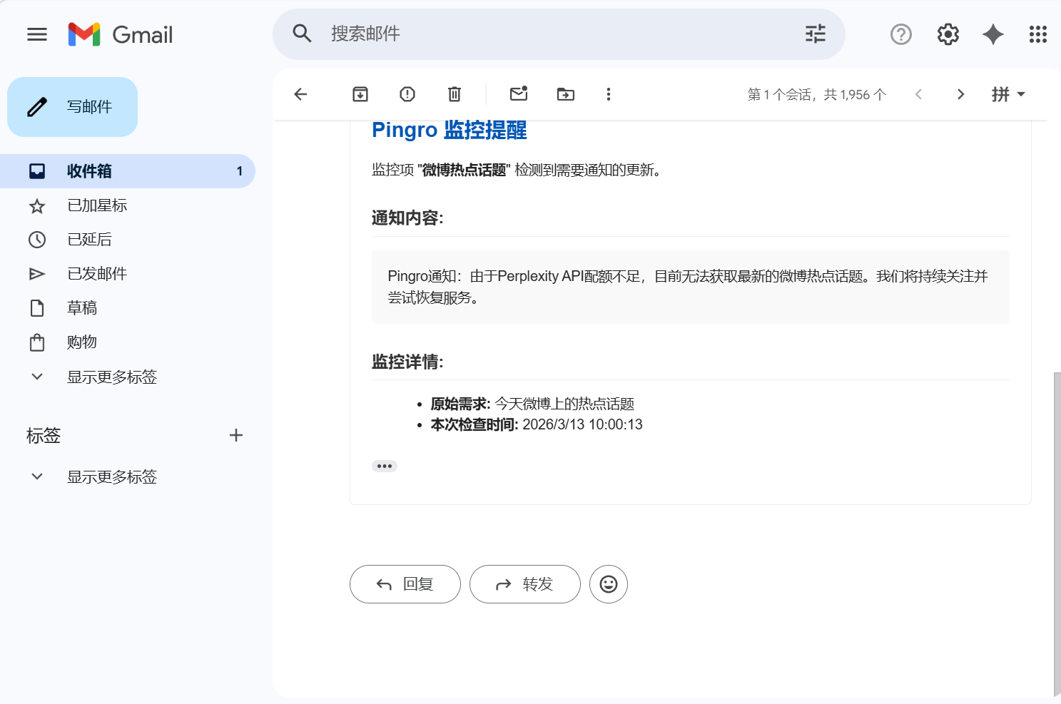
Task: Open the search filter options icon
Action: pyautogui.click(x=815, y=34)
